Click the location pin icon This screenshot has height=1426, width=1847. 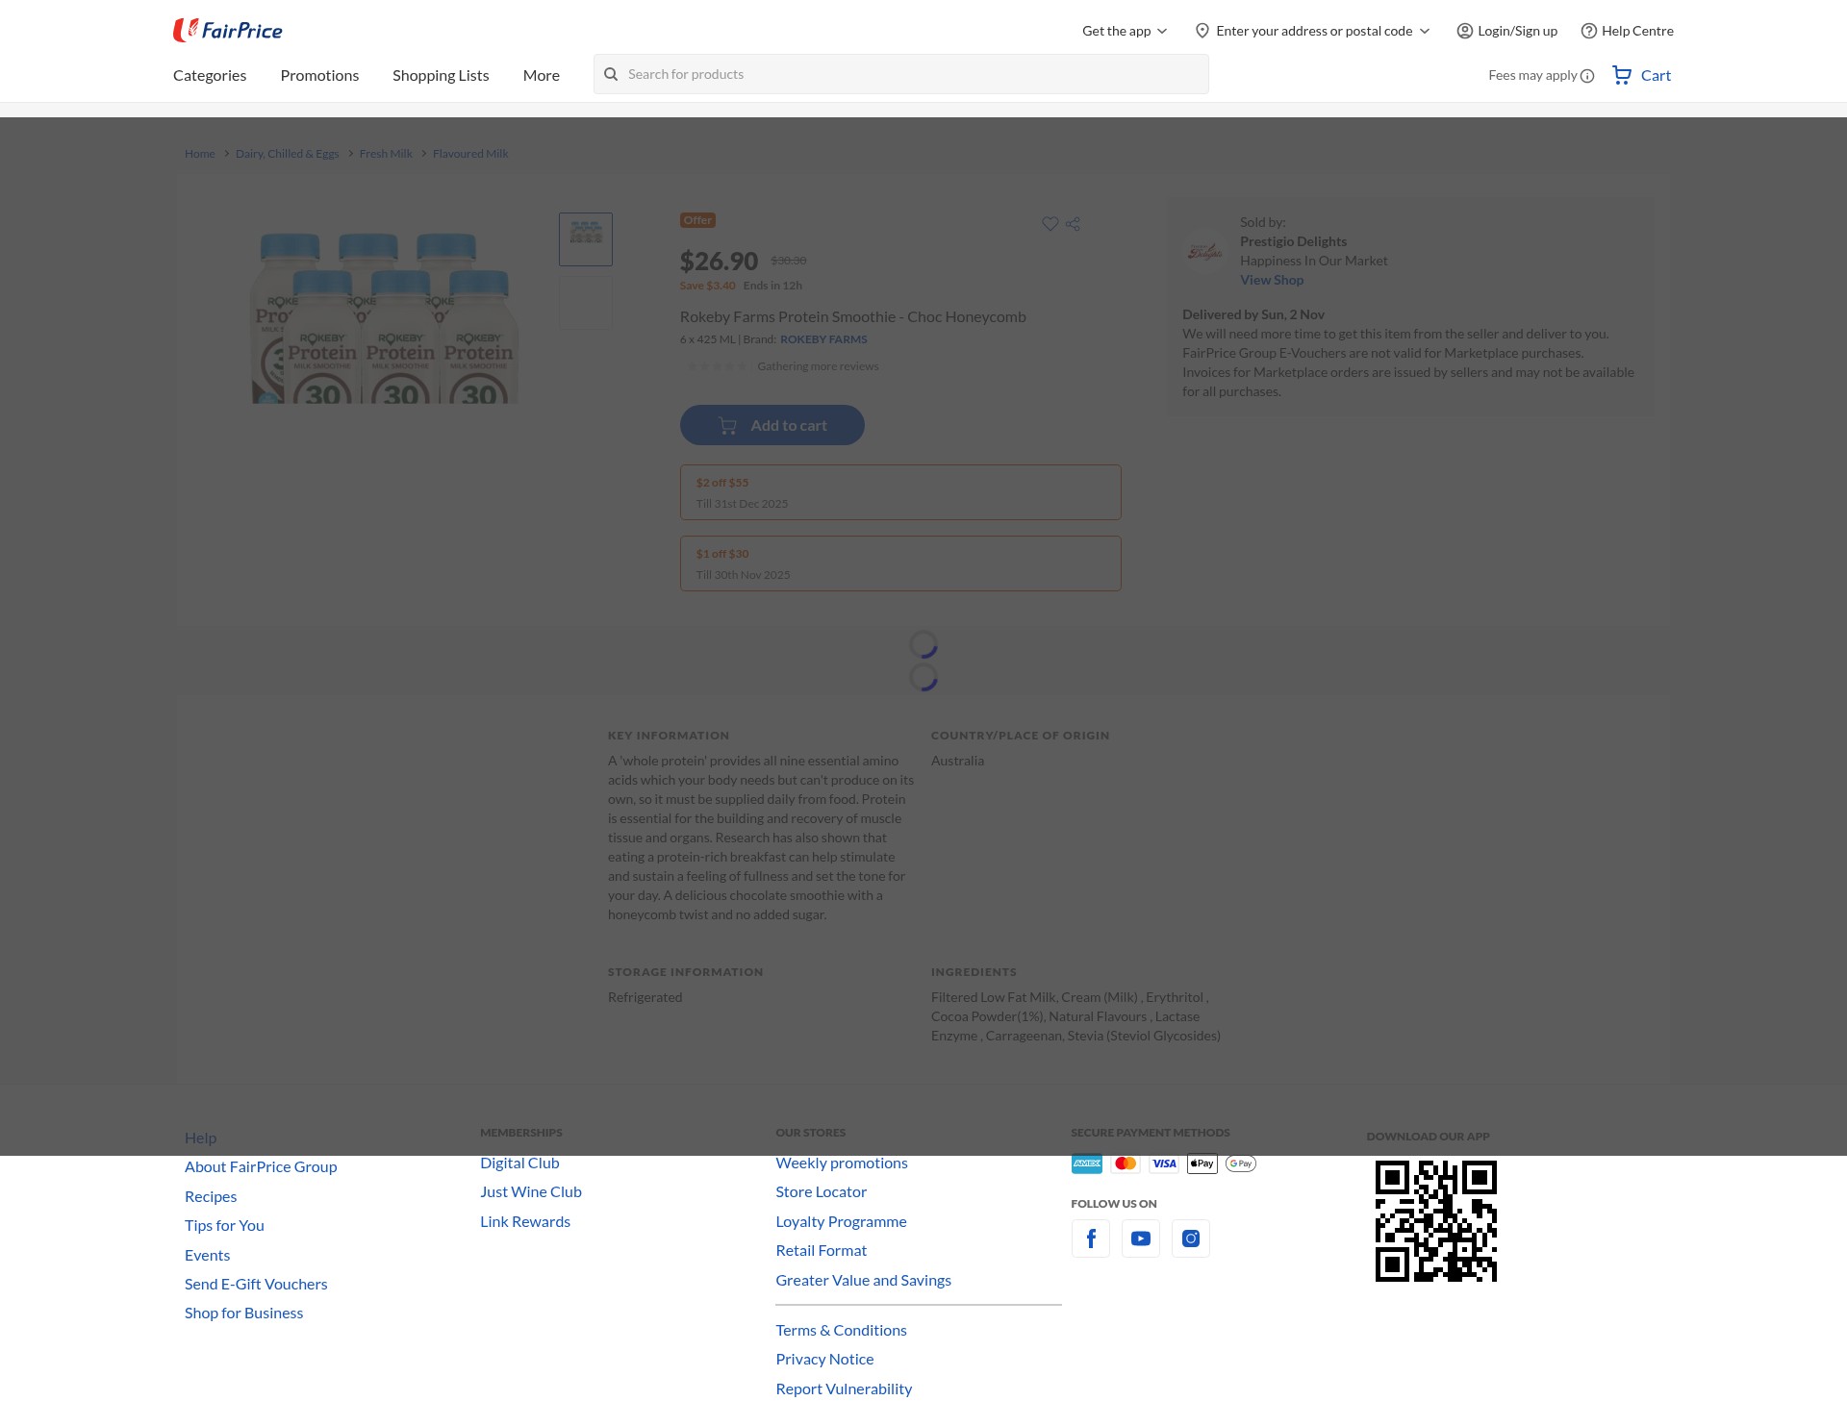(x=1202, y=31)
